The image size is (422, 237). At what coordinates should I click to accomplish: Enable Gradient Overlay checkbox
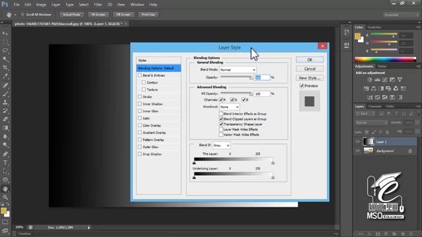click(140, 132)
